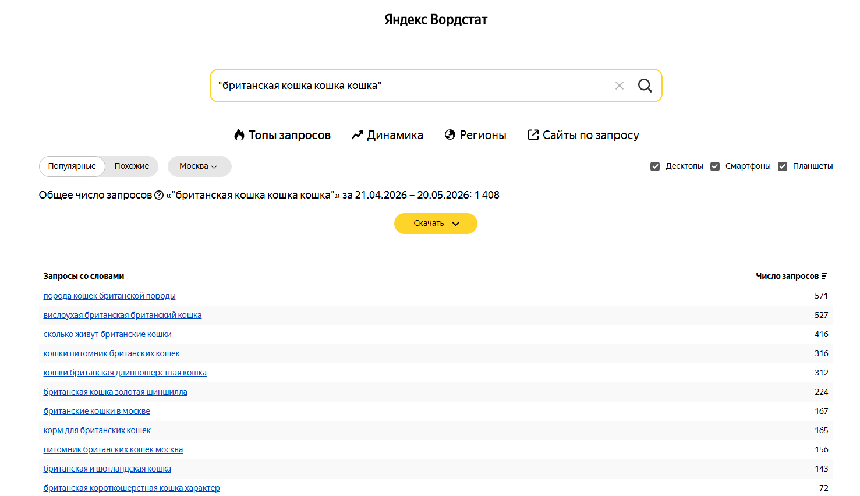Viewport: 860px width, 496px height.
Task: Open the Динамика tab
Action: click(387, 135)
